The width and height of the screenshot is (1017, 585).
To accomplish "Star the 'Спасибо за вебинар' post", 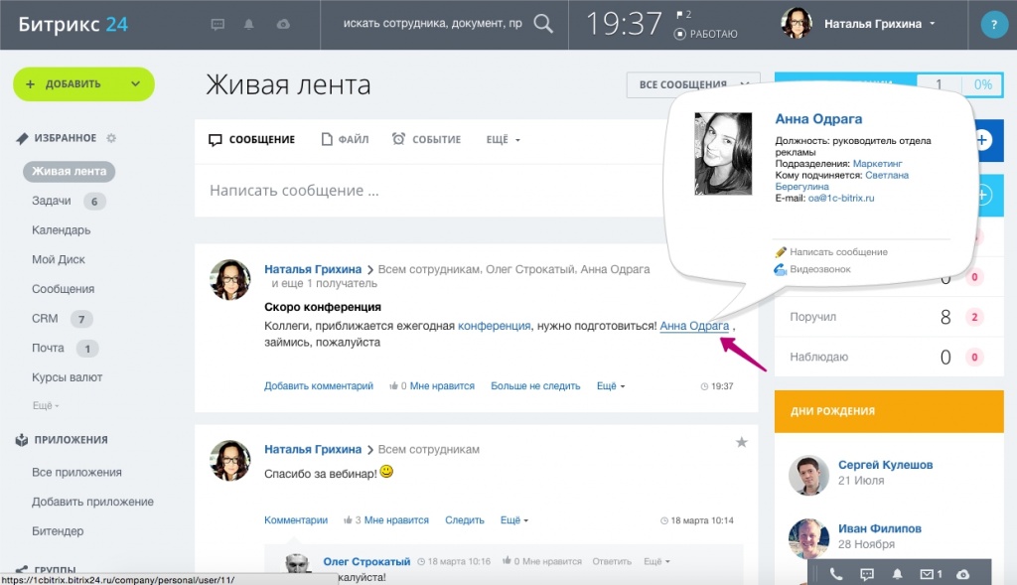I will [x=741, y=442].
